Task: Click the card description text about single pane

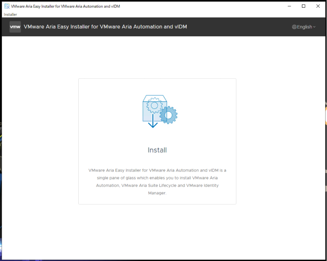Action: pos(157,182)
